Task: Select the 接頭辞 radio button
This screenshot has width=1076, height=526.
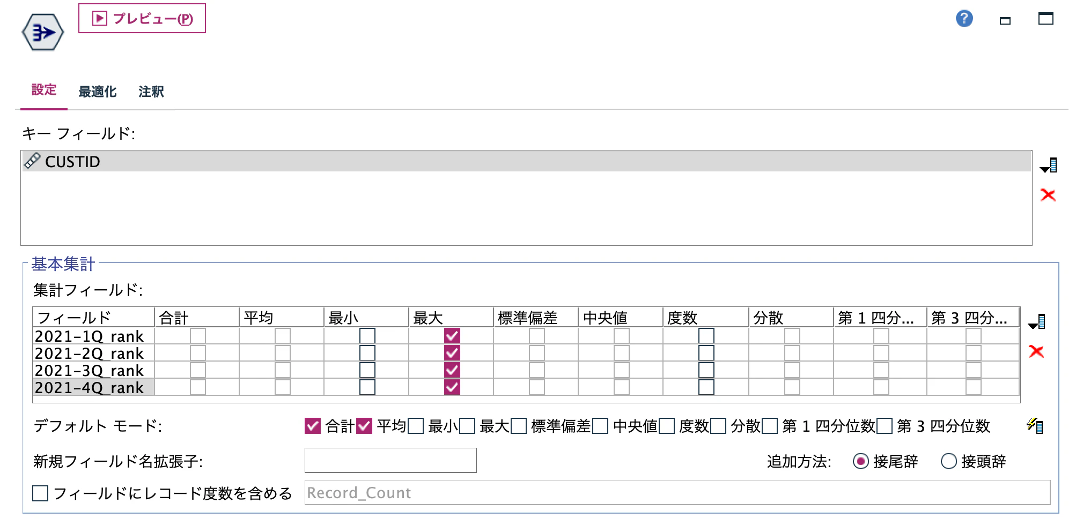Action: 948,461
